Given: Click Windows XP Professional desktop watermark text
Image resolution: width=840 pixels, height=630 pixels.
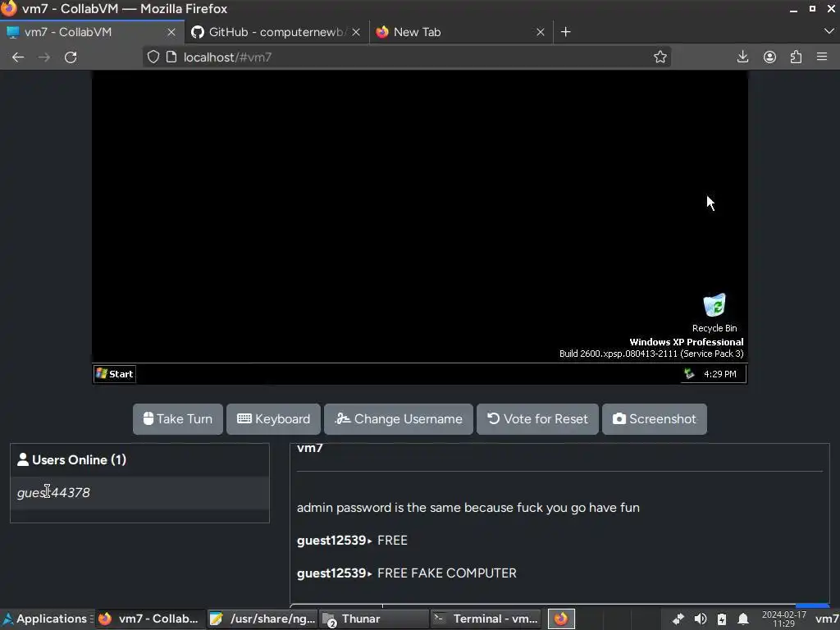Looking at the screenshot, I should (687, 342).
